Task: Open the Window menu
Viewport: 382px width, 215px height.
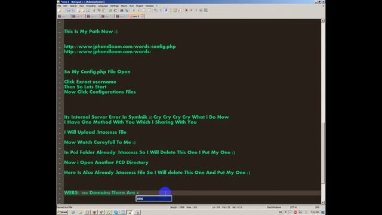Action: pos(150,6)
